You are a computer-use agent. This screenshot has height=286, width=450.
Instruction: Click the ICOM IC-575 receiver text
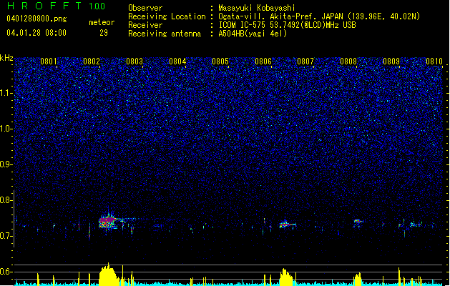tap(287, 25)
